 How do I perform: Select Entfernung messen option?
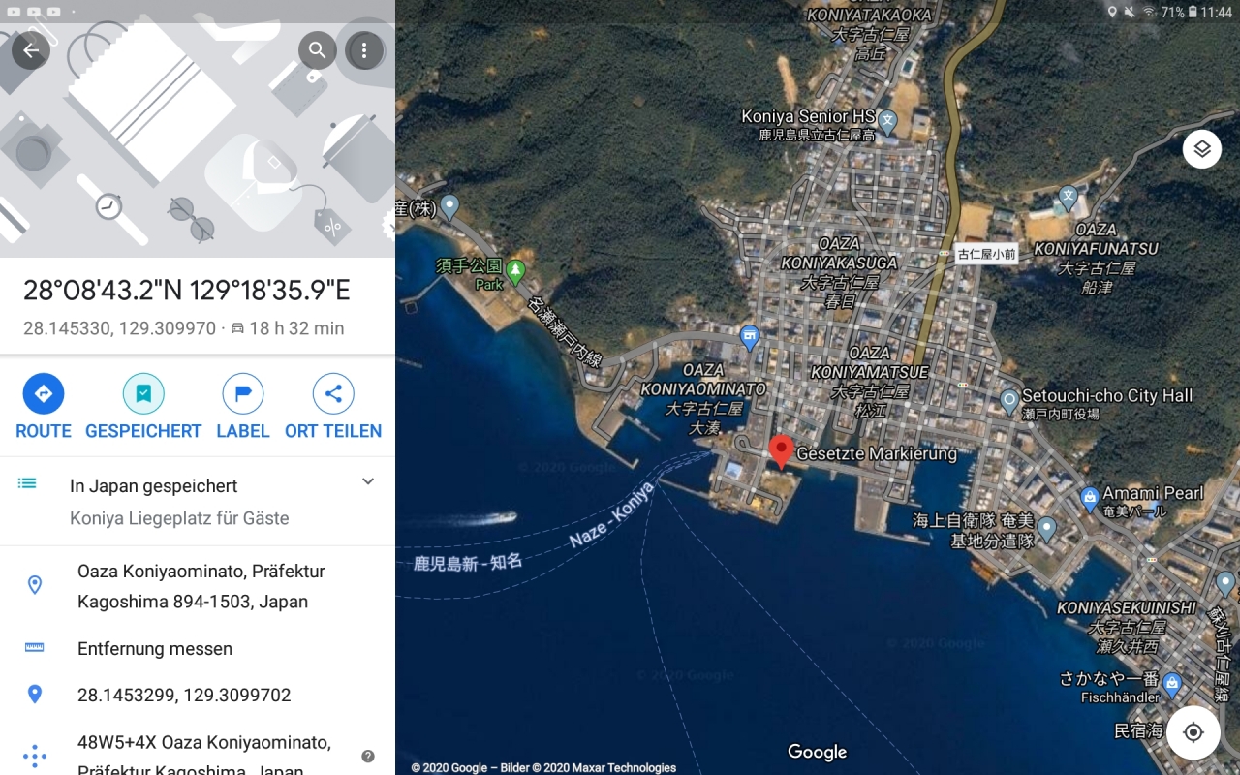tap(198, 648)
